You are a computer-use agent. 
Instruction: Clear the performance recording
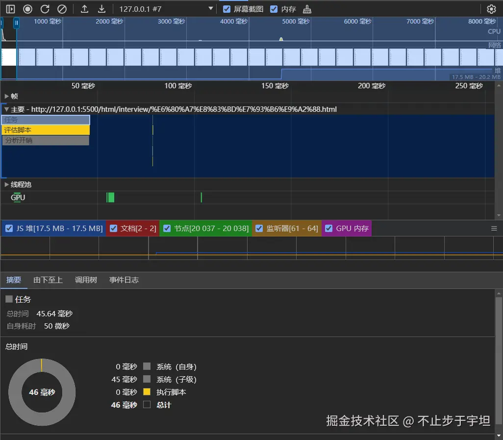(x=62, y=9)
